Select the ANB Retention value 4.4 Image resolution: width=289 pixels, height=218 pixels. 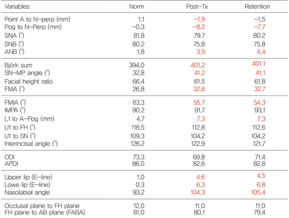coord(261,52)
